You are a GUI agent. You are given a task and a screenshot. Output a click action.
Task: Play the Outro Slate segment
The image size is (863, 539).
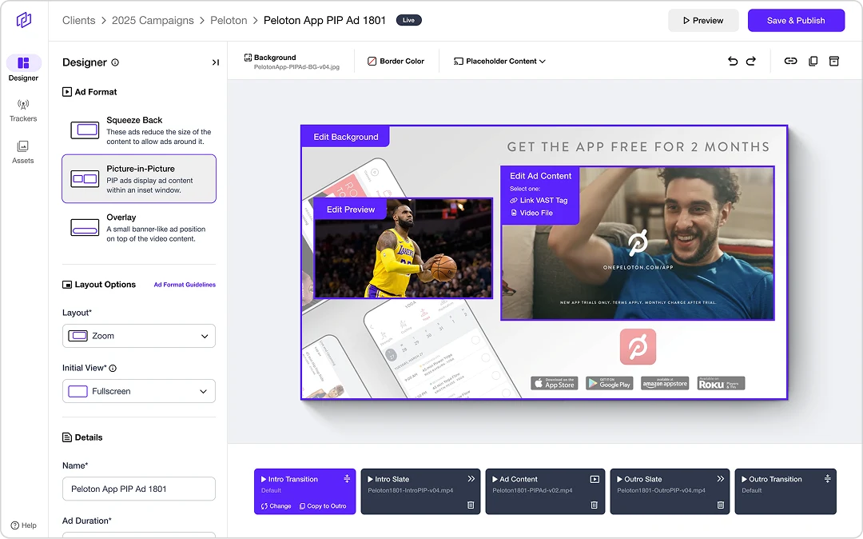tap(620, 479)
